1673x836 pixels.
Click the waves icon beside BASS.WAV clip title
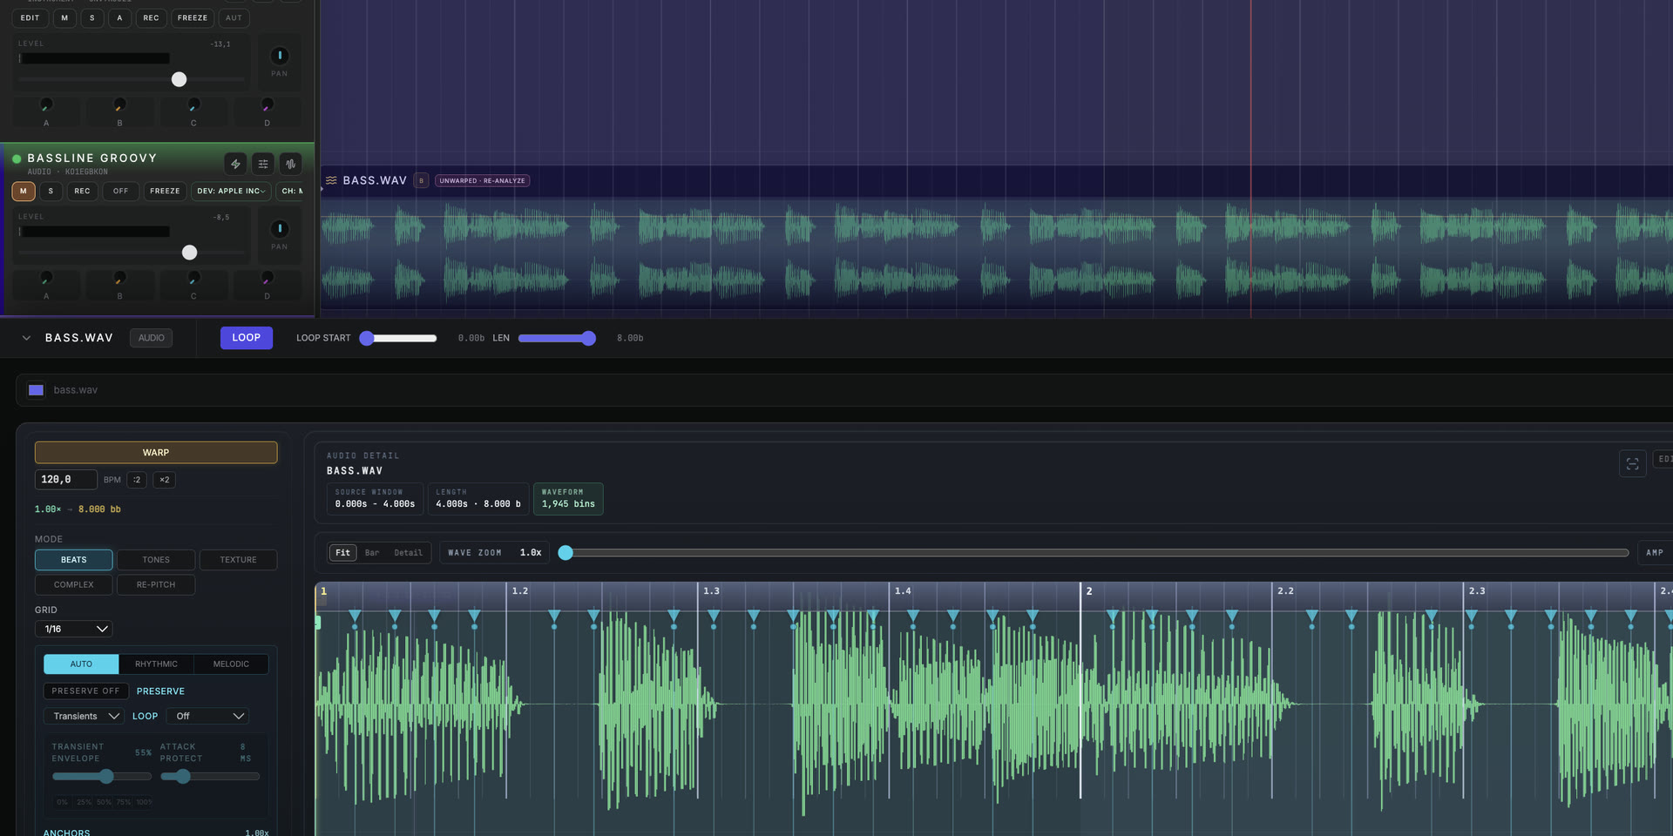pyautogui.click(x=331, y=180)
